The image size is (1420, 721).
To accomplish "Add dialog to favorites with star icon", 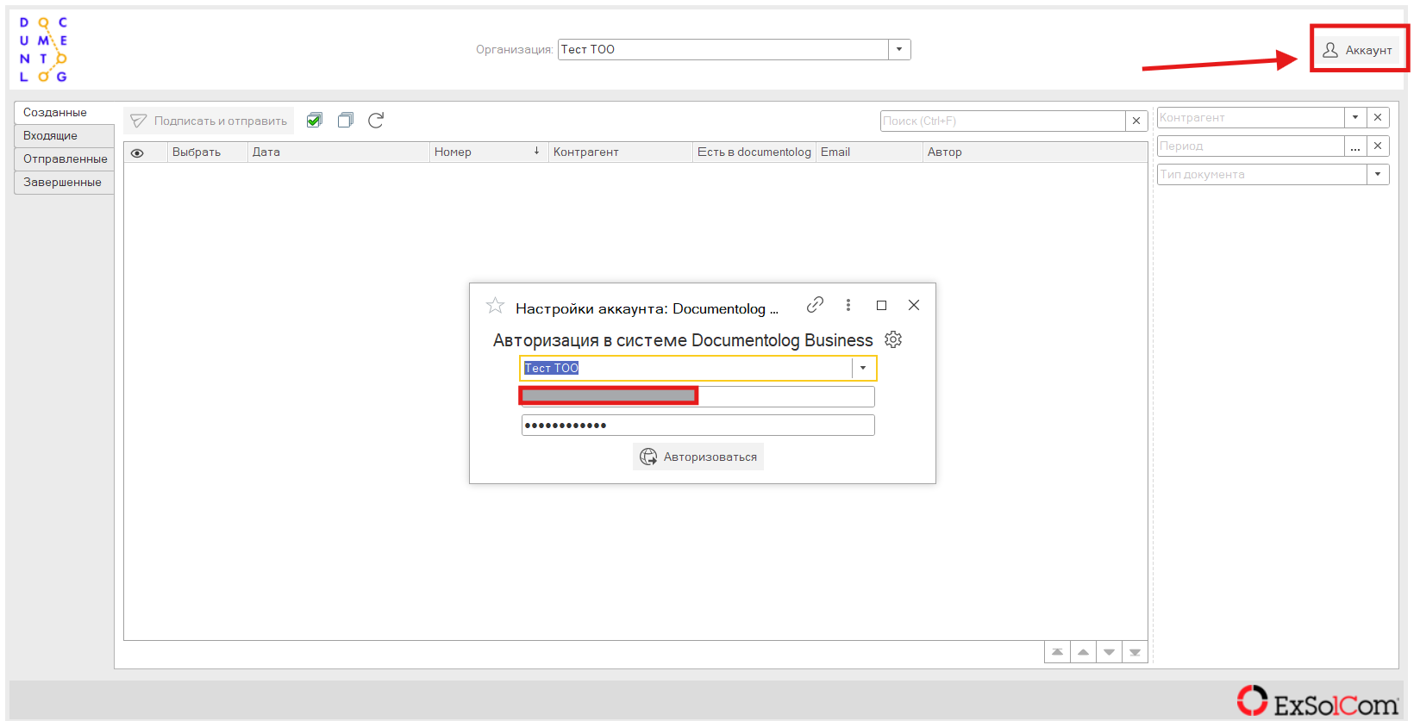I will (x=495, y=306).
